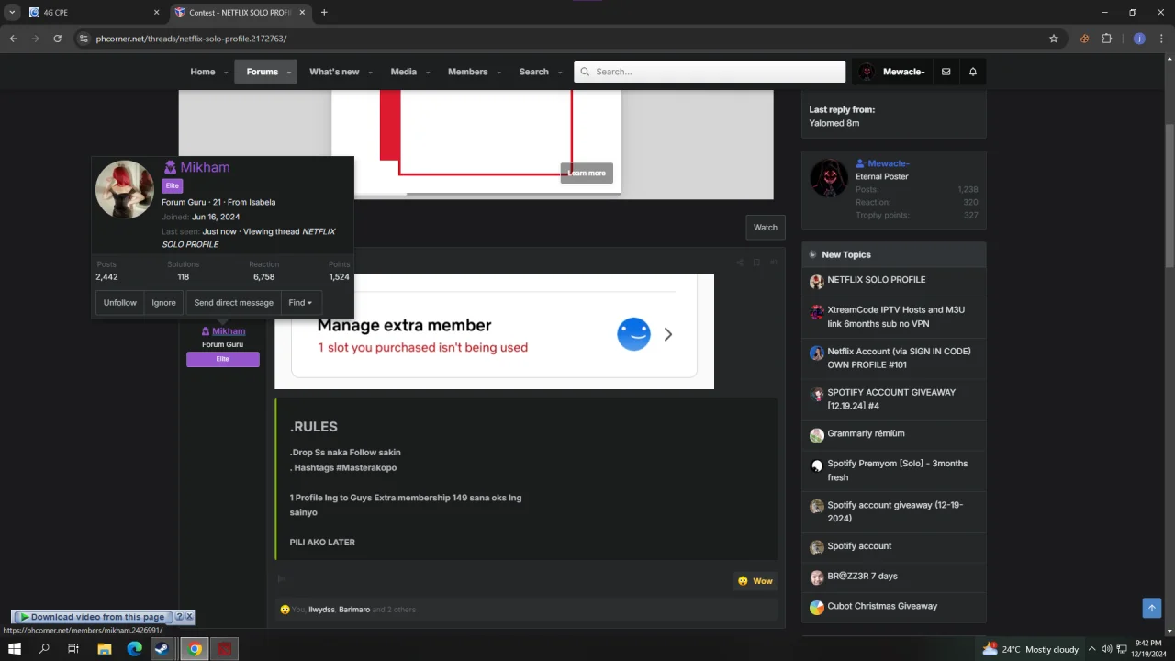Jump to top with the blue arrow button

pos(1151,608)
